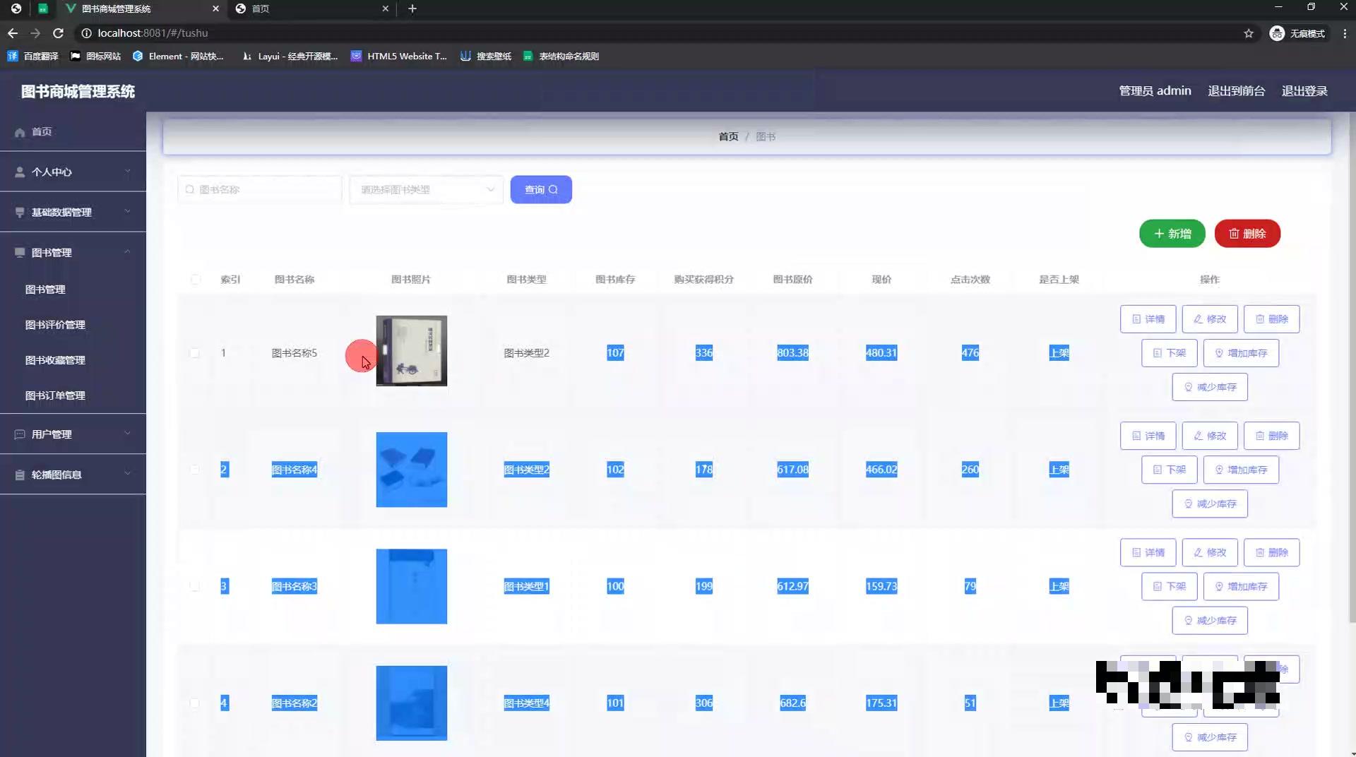
Task: Click the red 删除 batch button
Action: pos(1247,234)
